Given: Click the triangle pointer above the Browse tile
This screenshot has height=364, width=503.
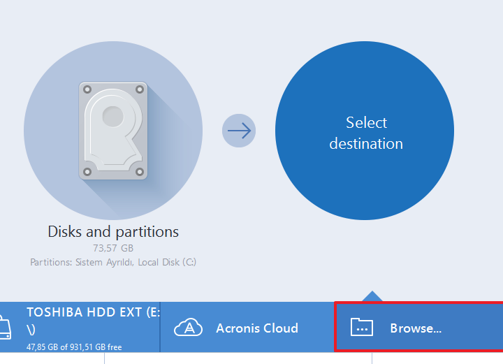Looking at the screenshot, I should click(x=372, y=298).
